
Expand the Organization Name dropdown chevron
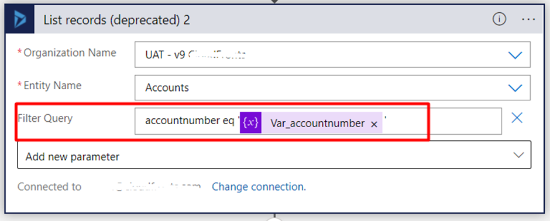click(x=515, y=55)
